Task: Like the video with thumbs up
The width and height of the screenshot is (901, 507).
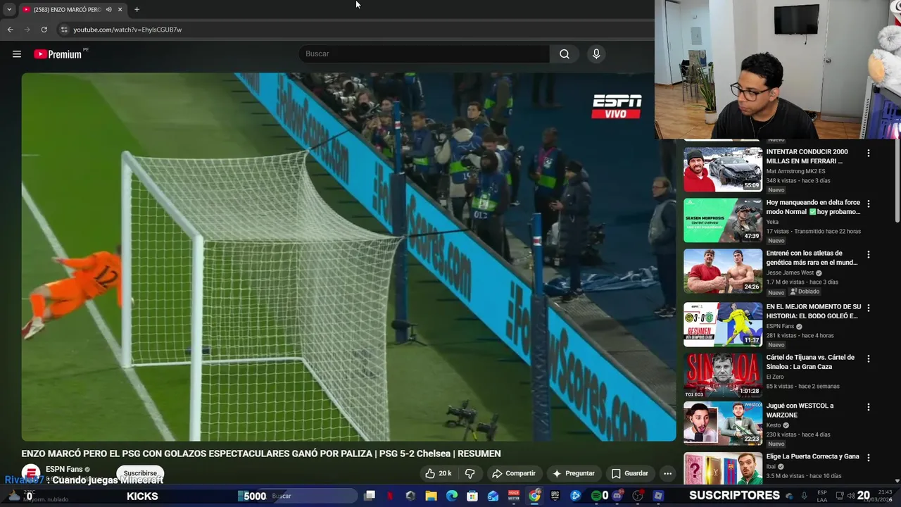Action: pyautogui.click(x=438, y=473)
